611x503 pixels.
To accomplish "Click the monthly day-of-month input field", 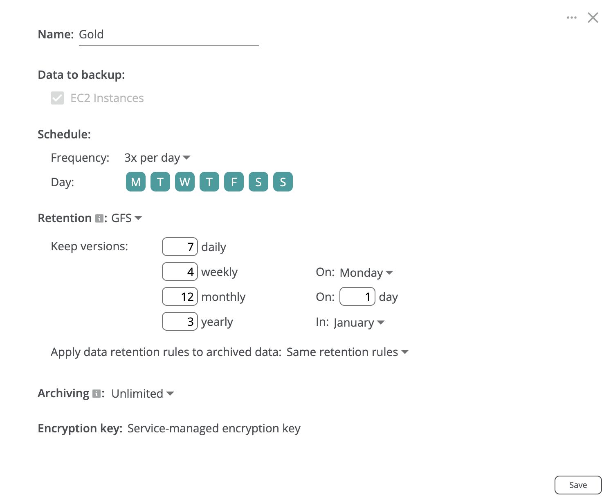I will (357, 297).
